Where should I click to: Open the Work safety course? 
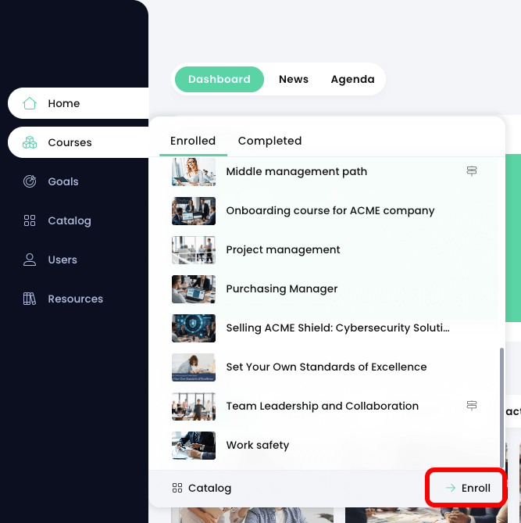(x=327, y=445)
